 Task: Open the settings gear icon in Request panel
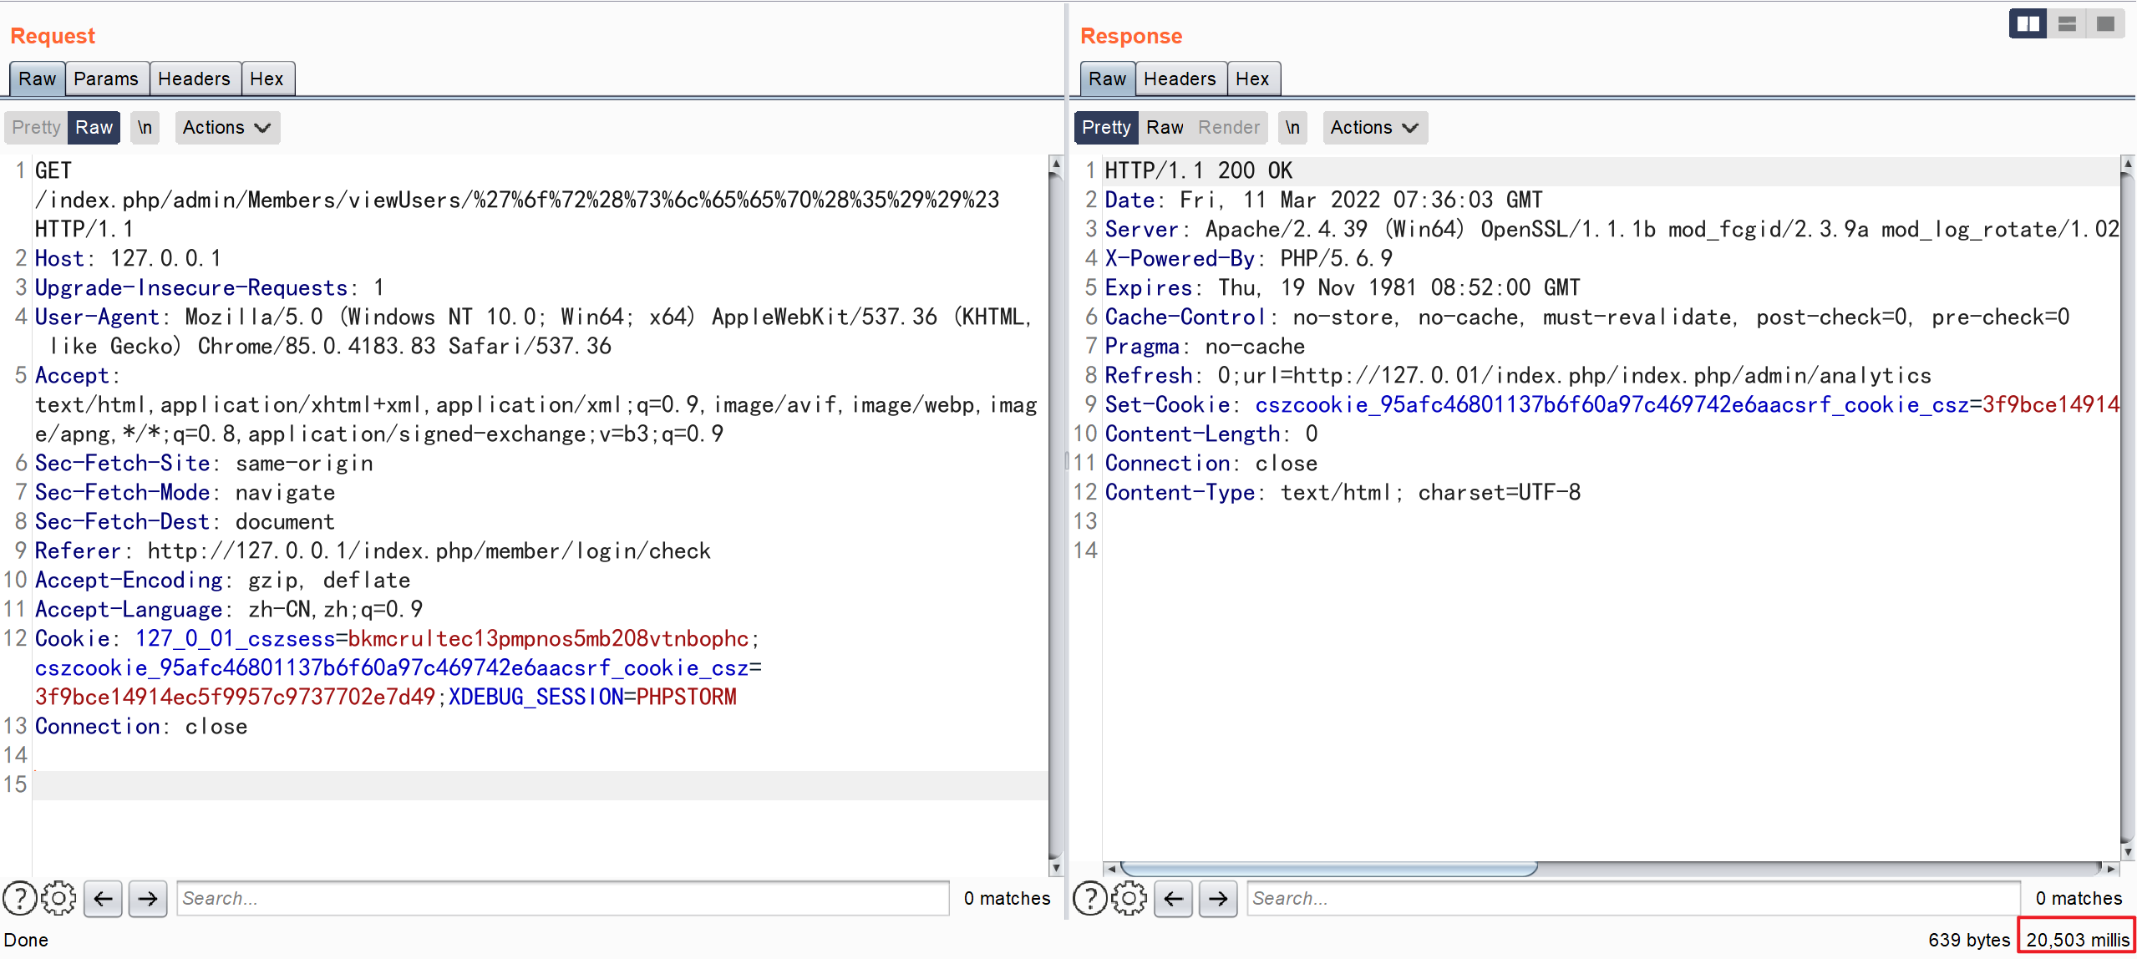point(58,898)
